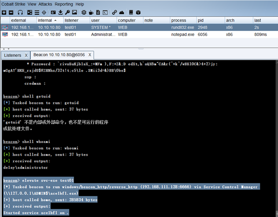Sort sessions by the internal column header
Image resolution: width=278 pixels, height=217 pixels.
tap(50, 20)
